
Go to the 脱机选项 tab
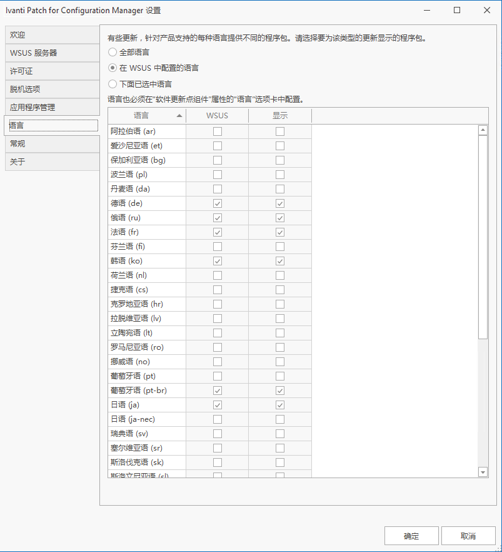coord(52,89)
